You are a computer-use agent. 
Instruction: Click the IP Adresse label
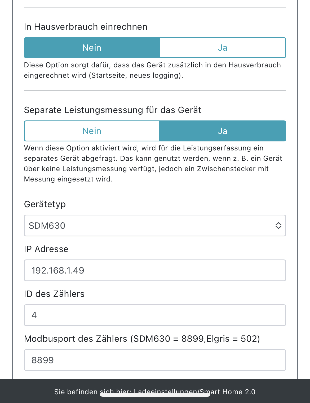point(46,249)
